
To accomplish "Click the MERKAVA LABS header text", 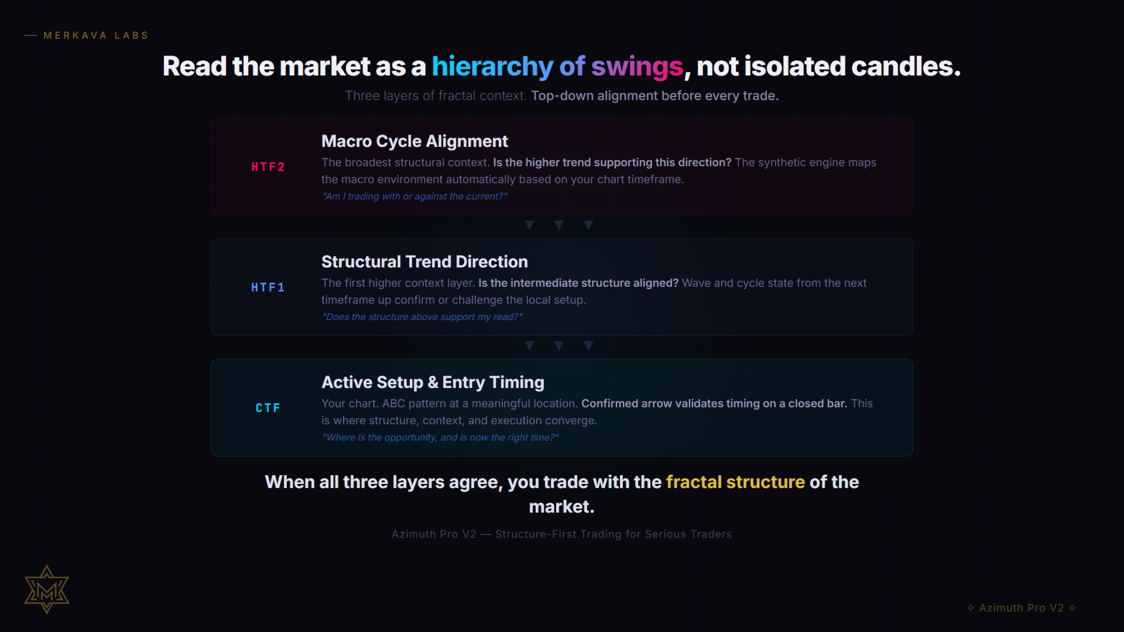I will coord(96,35).
